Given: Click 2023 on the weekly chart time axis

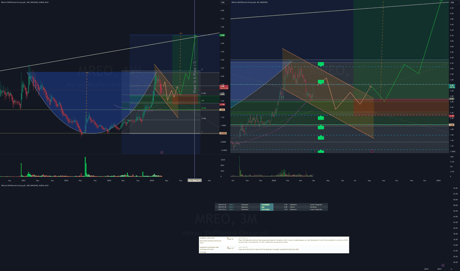Looking at the screenshot, I should (x=109, y=180).
